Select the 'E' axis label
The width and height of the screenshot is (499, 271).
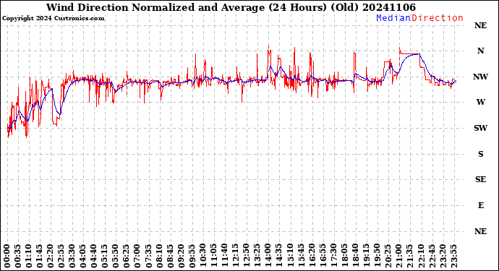(x=480, y=205)
